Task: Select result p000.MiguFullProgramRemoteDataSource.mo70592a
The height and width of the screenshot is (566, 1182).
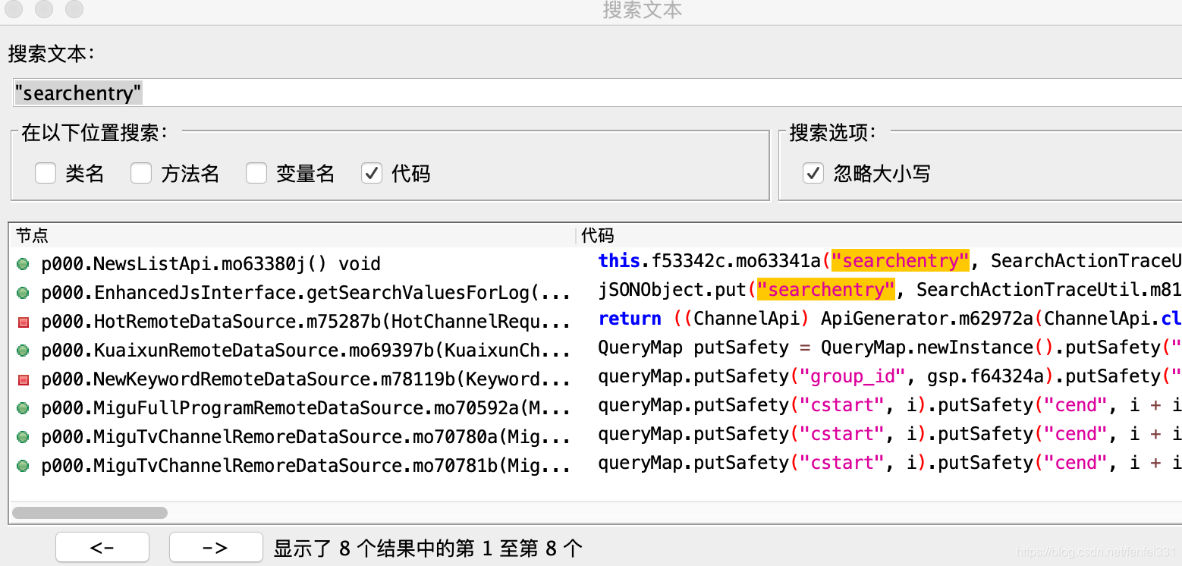Action: 306,408
